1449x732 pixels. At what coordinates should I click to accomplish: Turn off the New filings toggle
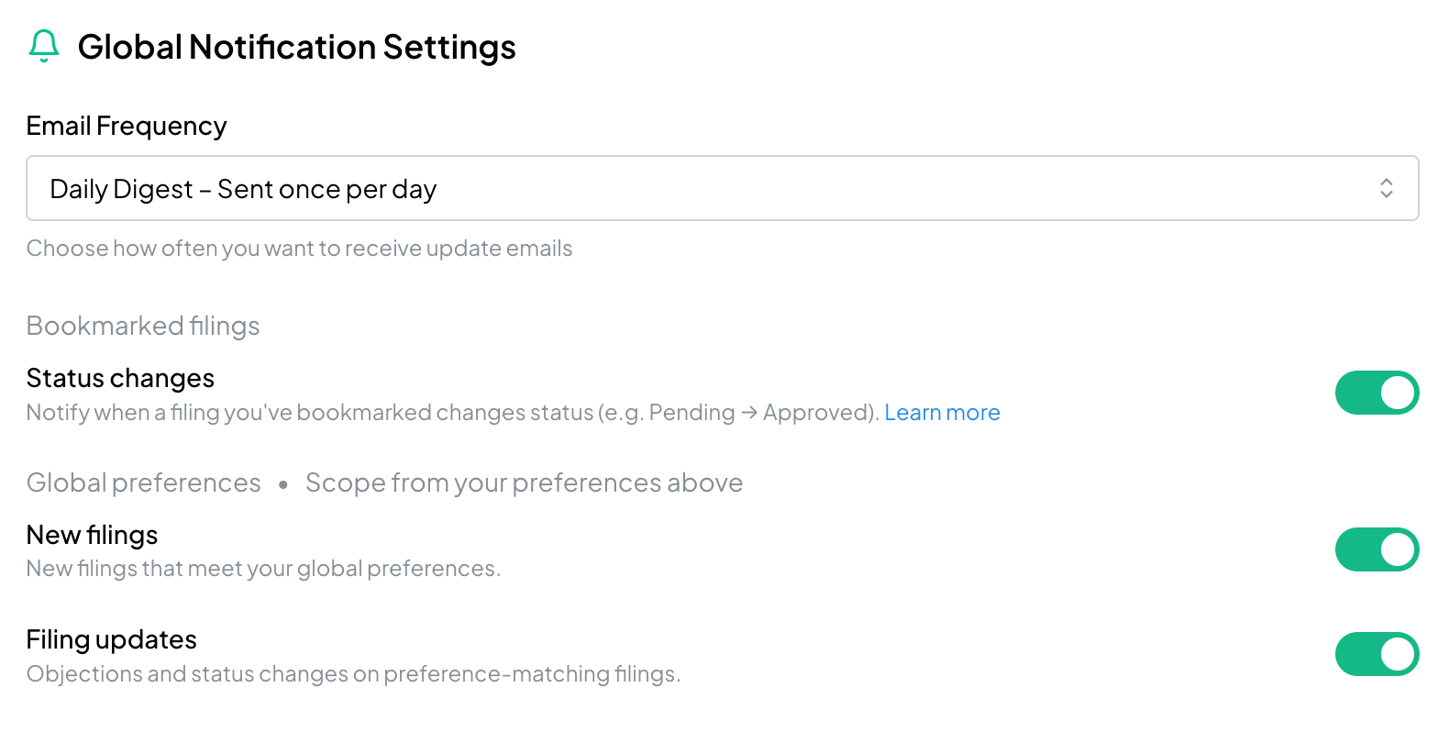click(x=1377, y=549)
